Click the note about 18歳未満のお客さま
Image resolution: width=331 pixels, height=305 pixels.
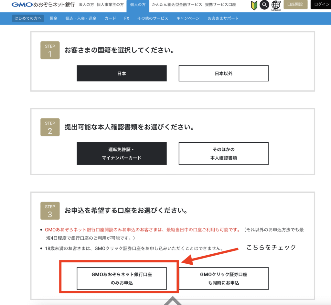click(134, 249)
